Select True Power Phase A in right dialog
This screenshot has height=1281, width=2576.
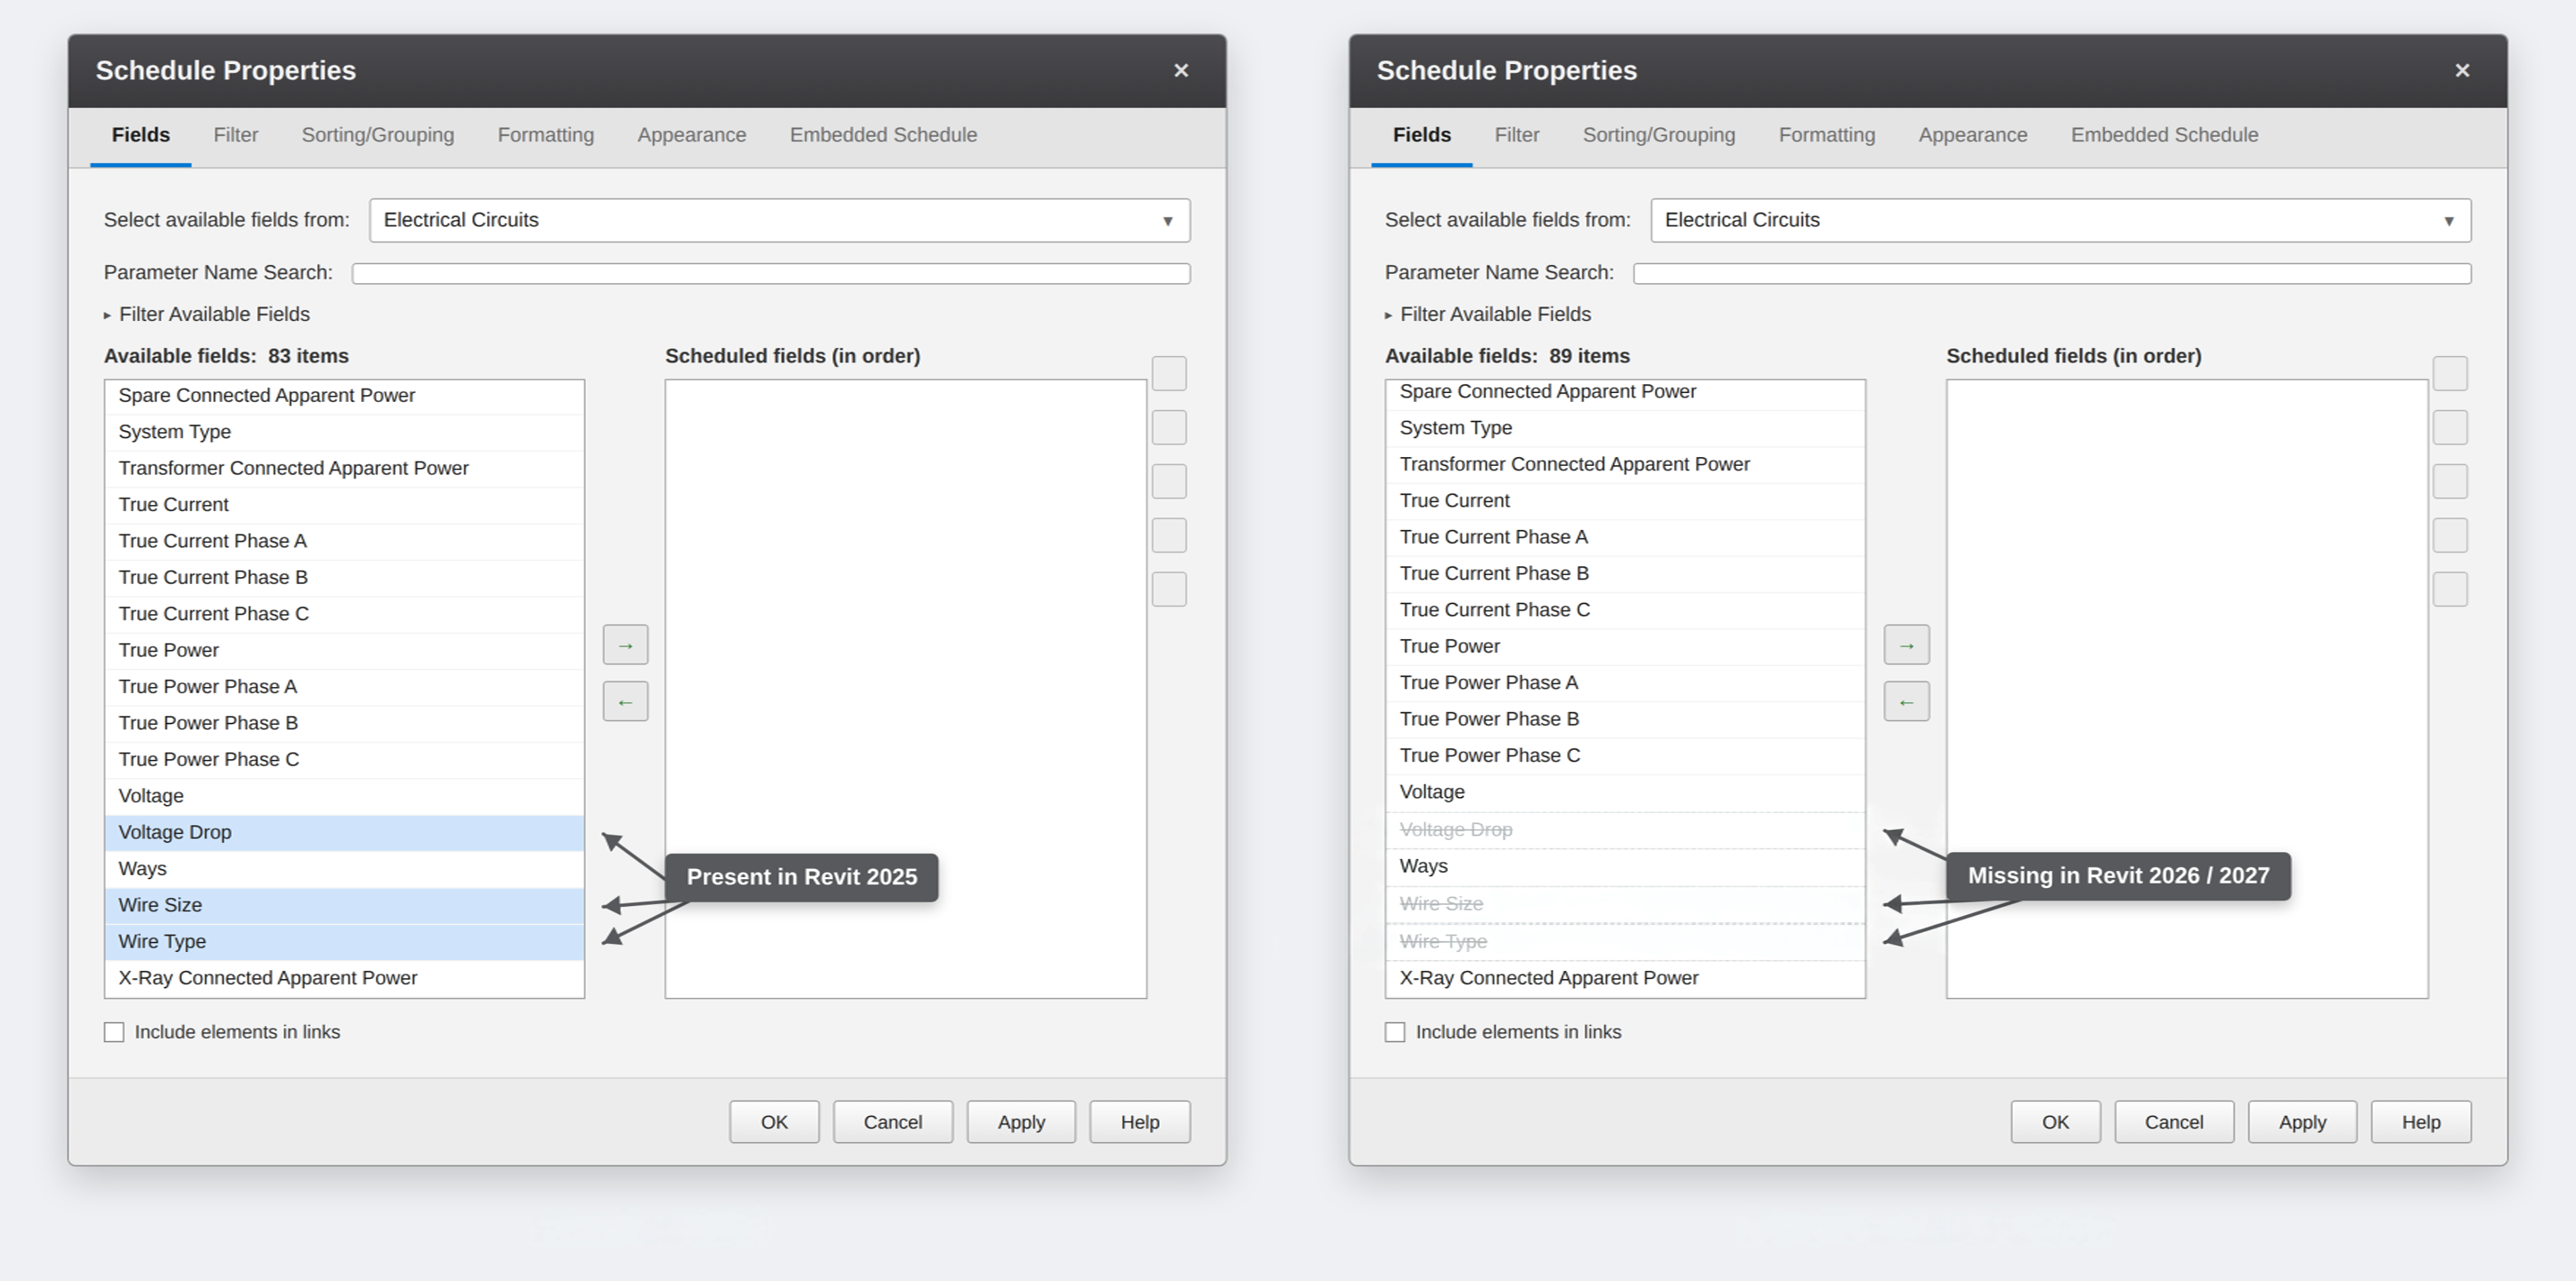pyautogui.click(x=1625, y=683)
